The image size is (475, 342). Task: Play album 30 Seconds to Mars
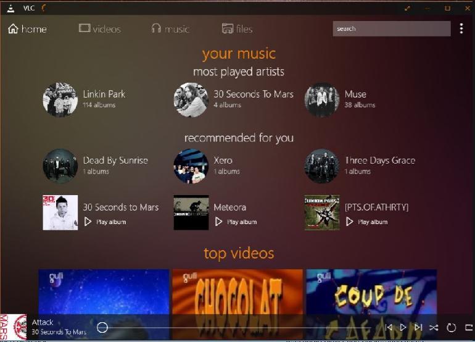point(105,222)
